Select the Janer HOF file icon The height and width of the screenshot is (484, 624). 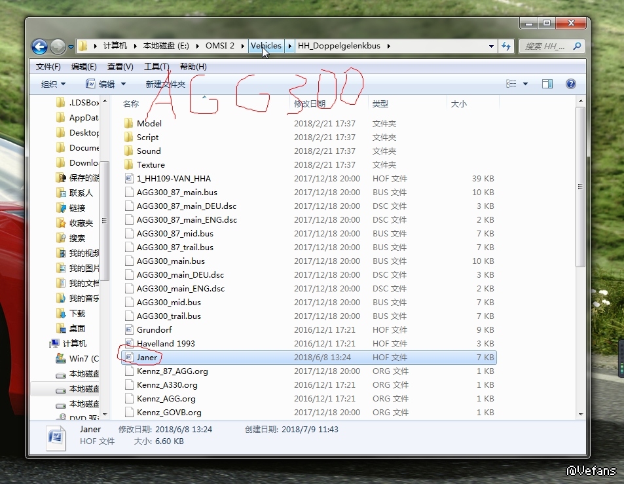(128, 357)
